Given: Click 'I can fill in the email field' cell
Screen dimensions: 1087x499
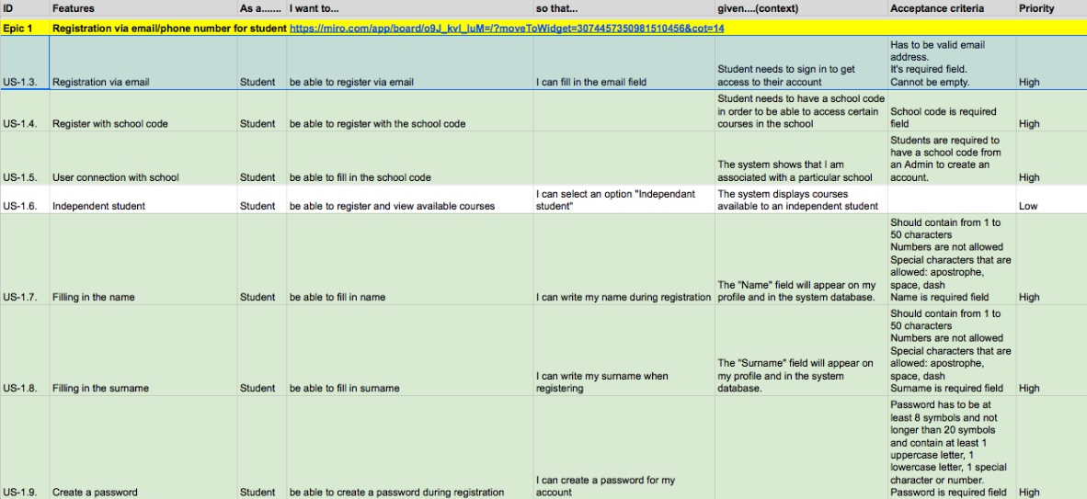Looking at the screenshot, I should point(624,63).
